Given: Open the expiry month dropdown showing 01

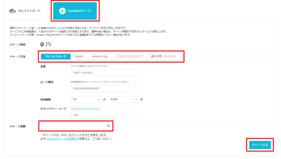Looking at the screenshot, I should coord(86,100).
